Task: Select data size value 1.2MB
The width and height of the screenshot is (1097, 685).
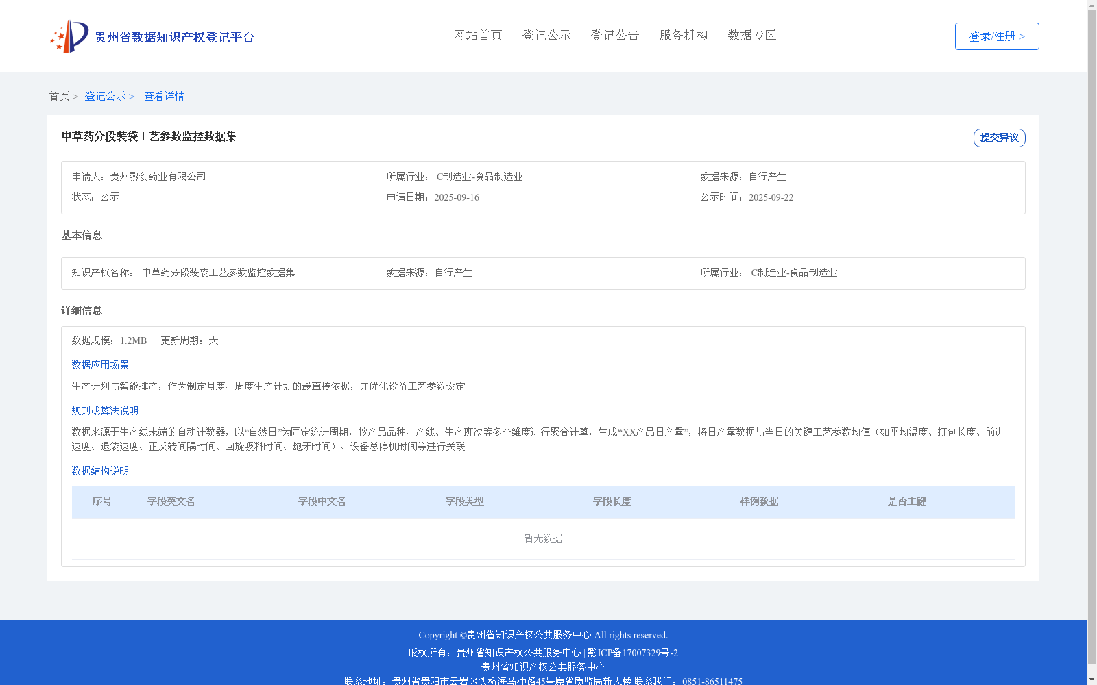Action: tap(134, 340)
